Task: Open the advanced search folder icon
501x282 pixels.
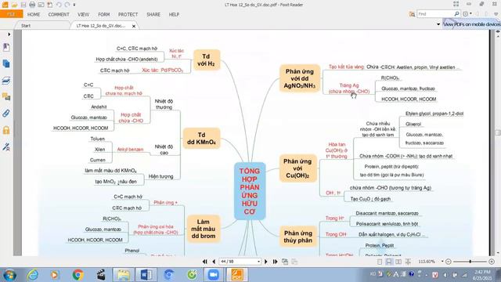Action: 412,14
